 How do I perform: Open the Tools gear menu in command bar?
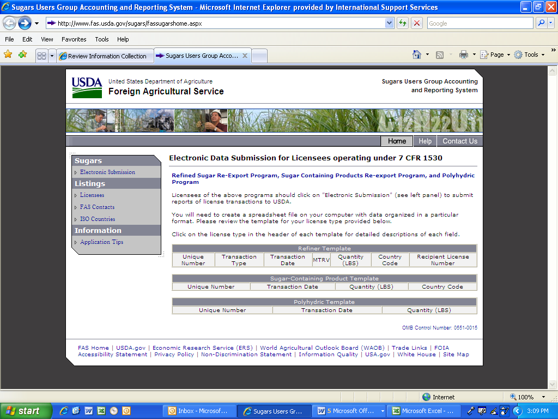pyautogui.click(x=529, y=55)
